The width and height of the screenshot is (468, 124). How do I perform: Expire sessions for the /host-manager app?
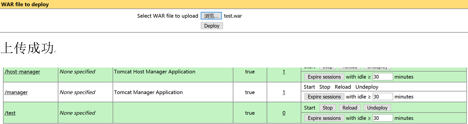click(324, 77)
